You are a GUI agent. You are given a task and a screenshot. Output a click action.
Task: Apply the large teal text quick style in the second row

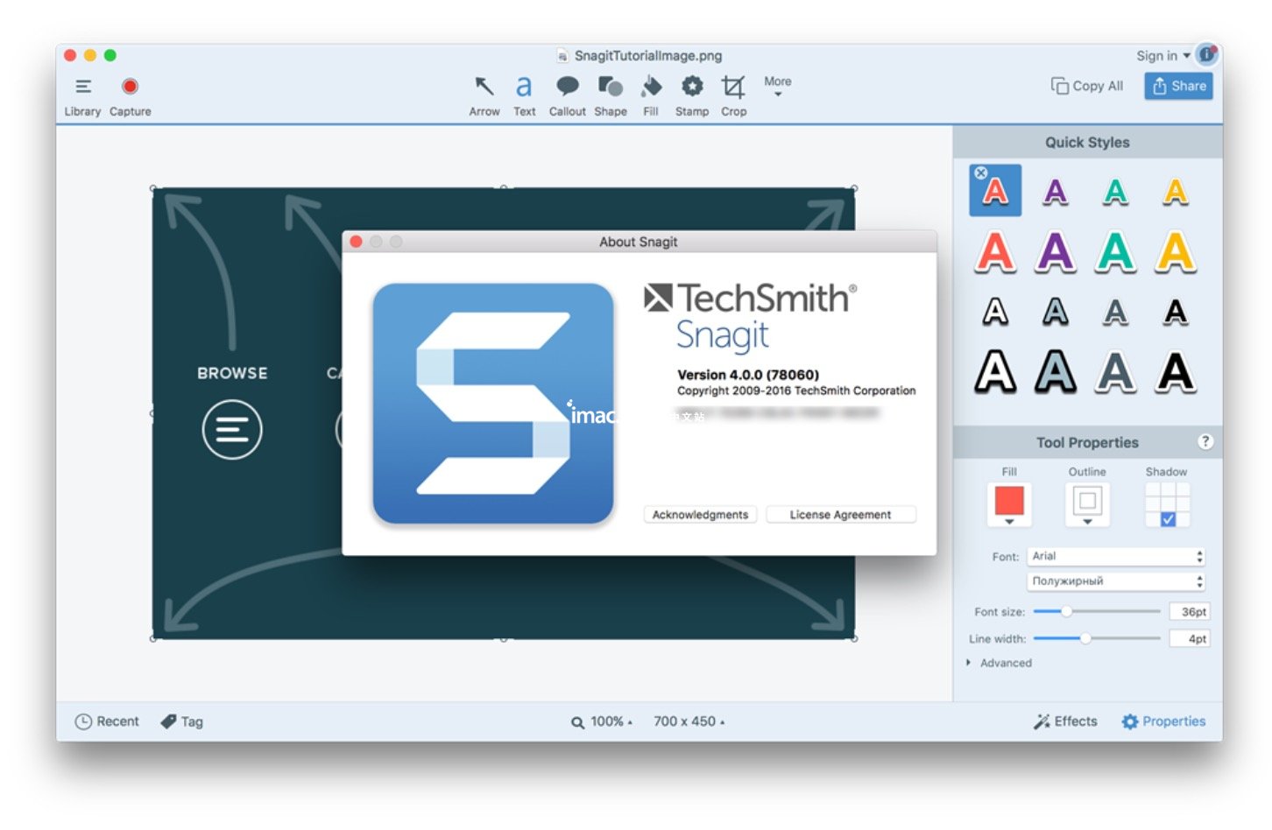1115,252
